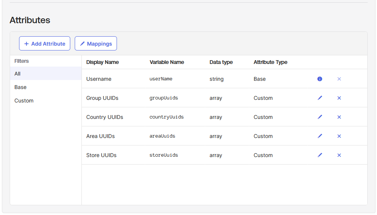The image size is (377, 215).
Task: Click Custom type in Group UUIDs row
Action: point(263,98)
